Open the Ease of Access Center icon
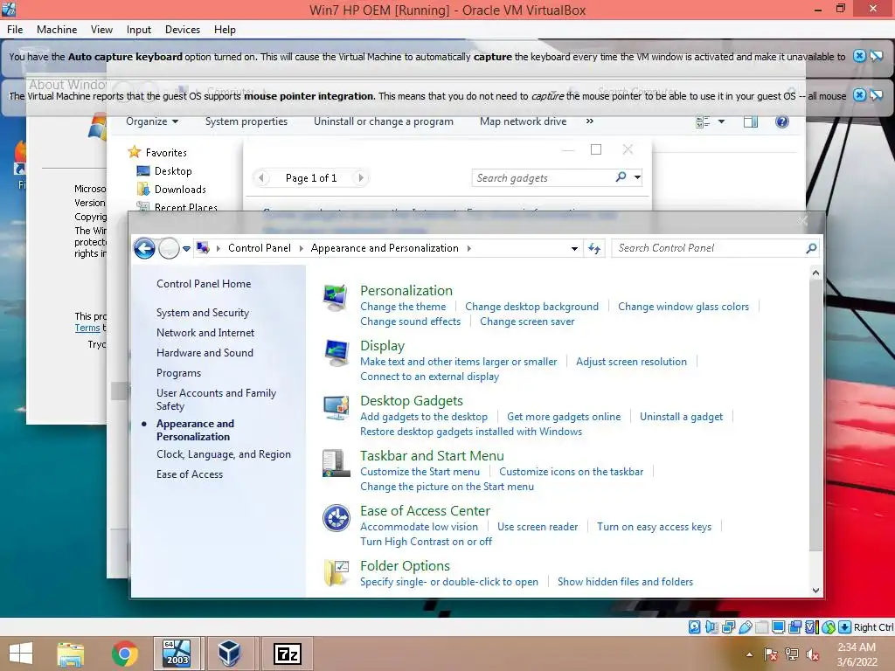This screenshot has width=895, height=671. point(336,518)
